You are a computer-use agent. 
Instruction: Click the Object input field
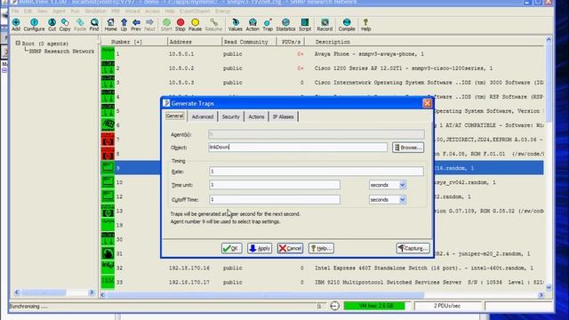[298, 147]
